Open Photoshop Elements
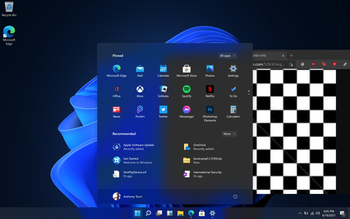This screenshot has height=219, width=350. point(210,113)
